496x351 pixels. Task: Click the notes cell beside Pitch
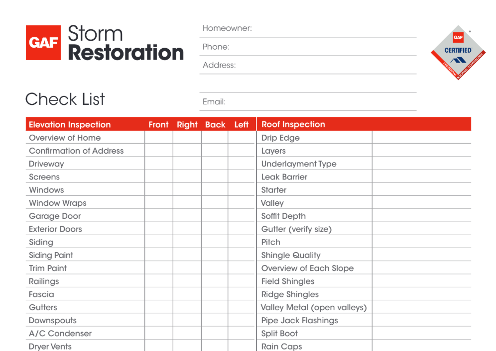tap(422, 242)
